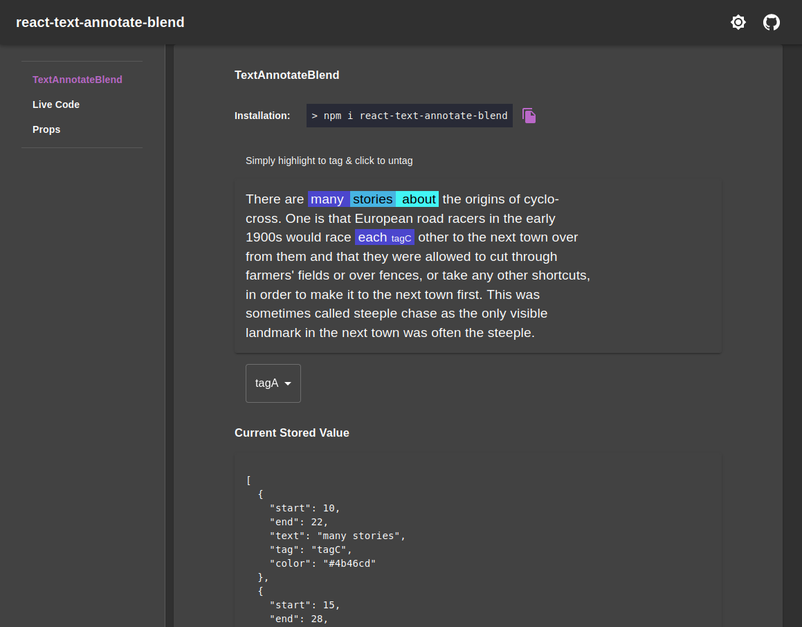Screen dimensions: 802x627
Task: Open the tagA tag dropdown
Action: [273, 383]
